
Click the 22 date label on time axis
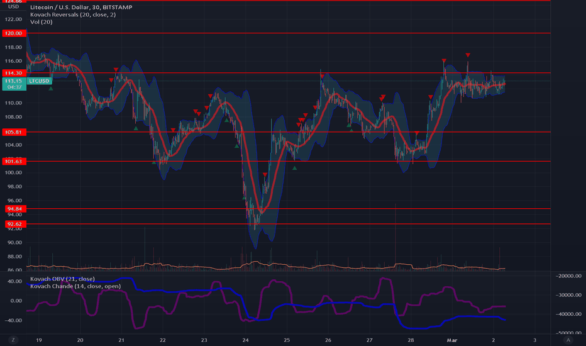click(163, 340)
